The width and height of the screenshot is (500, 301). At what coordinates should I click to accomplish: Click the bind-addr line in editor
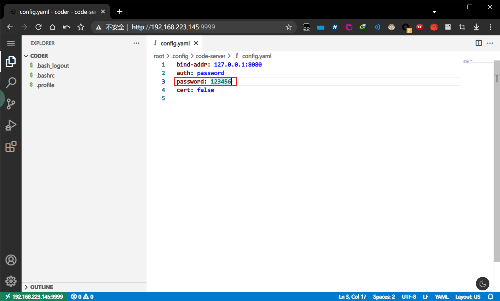(x=219, y=64)
